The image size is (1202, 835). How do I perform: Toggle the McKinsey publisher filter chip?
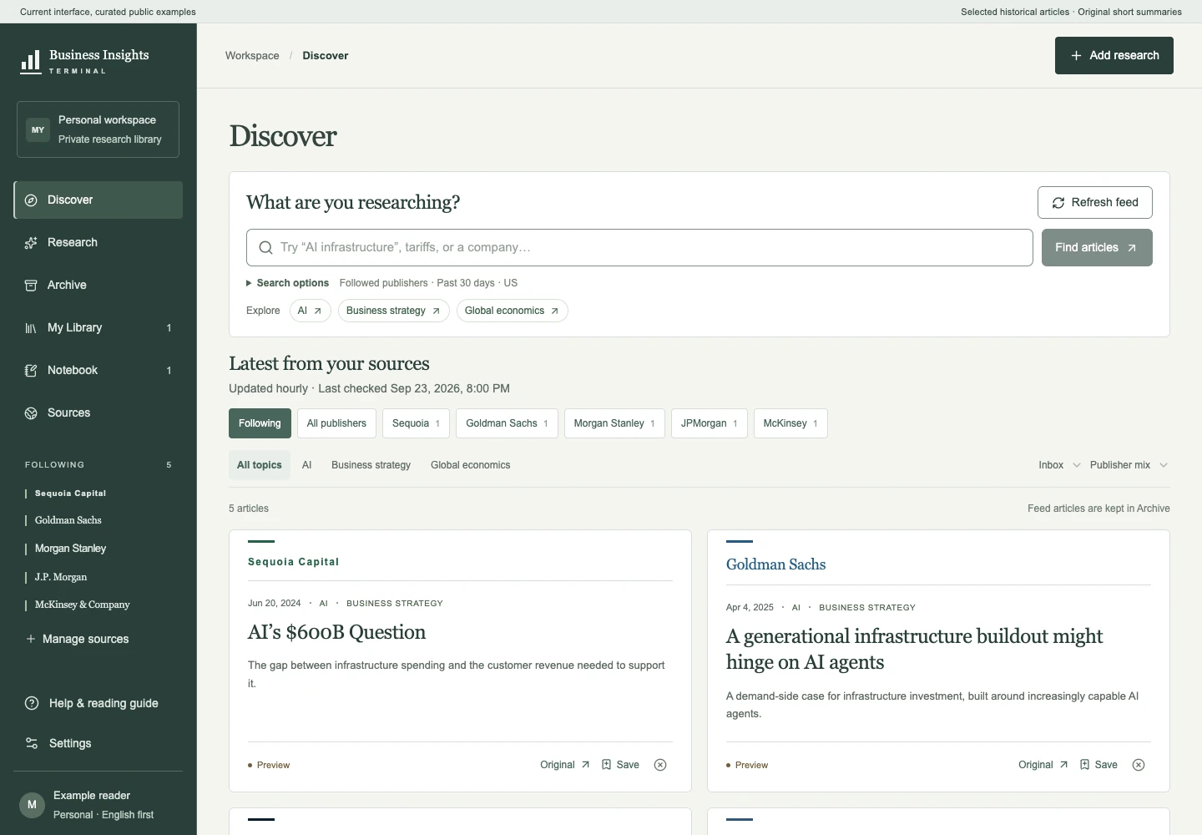click(x=790, y=424)
